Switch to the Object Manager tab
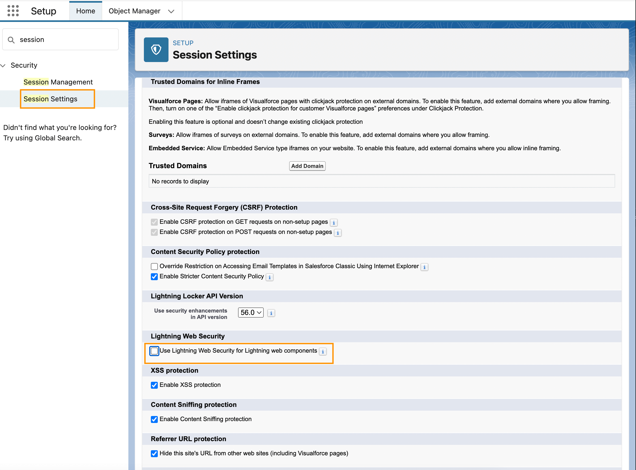 click(x=135, y=11)
